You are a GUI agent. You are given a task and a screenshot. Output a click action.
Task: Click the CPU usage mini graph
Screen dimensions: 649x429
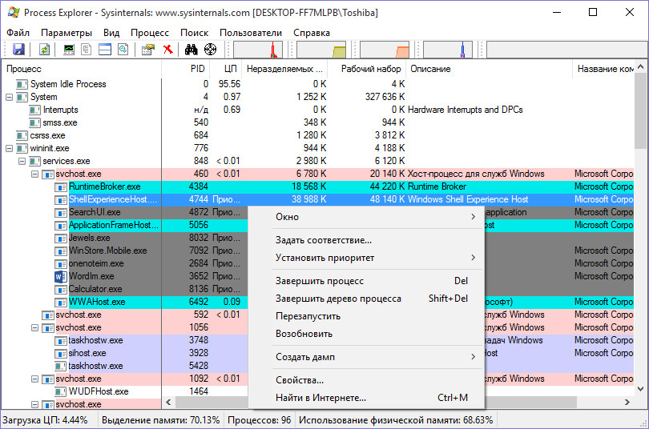[258, 50]
